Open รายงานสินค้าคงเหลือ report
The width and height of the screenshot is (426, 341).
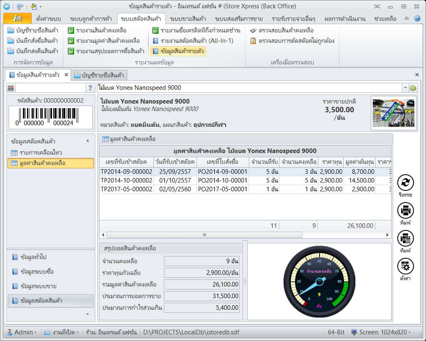tap(97, 30)
